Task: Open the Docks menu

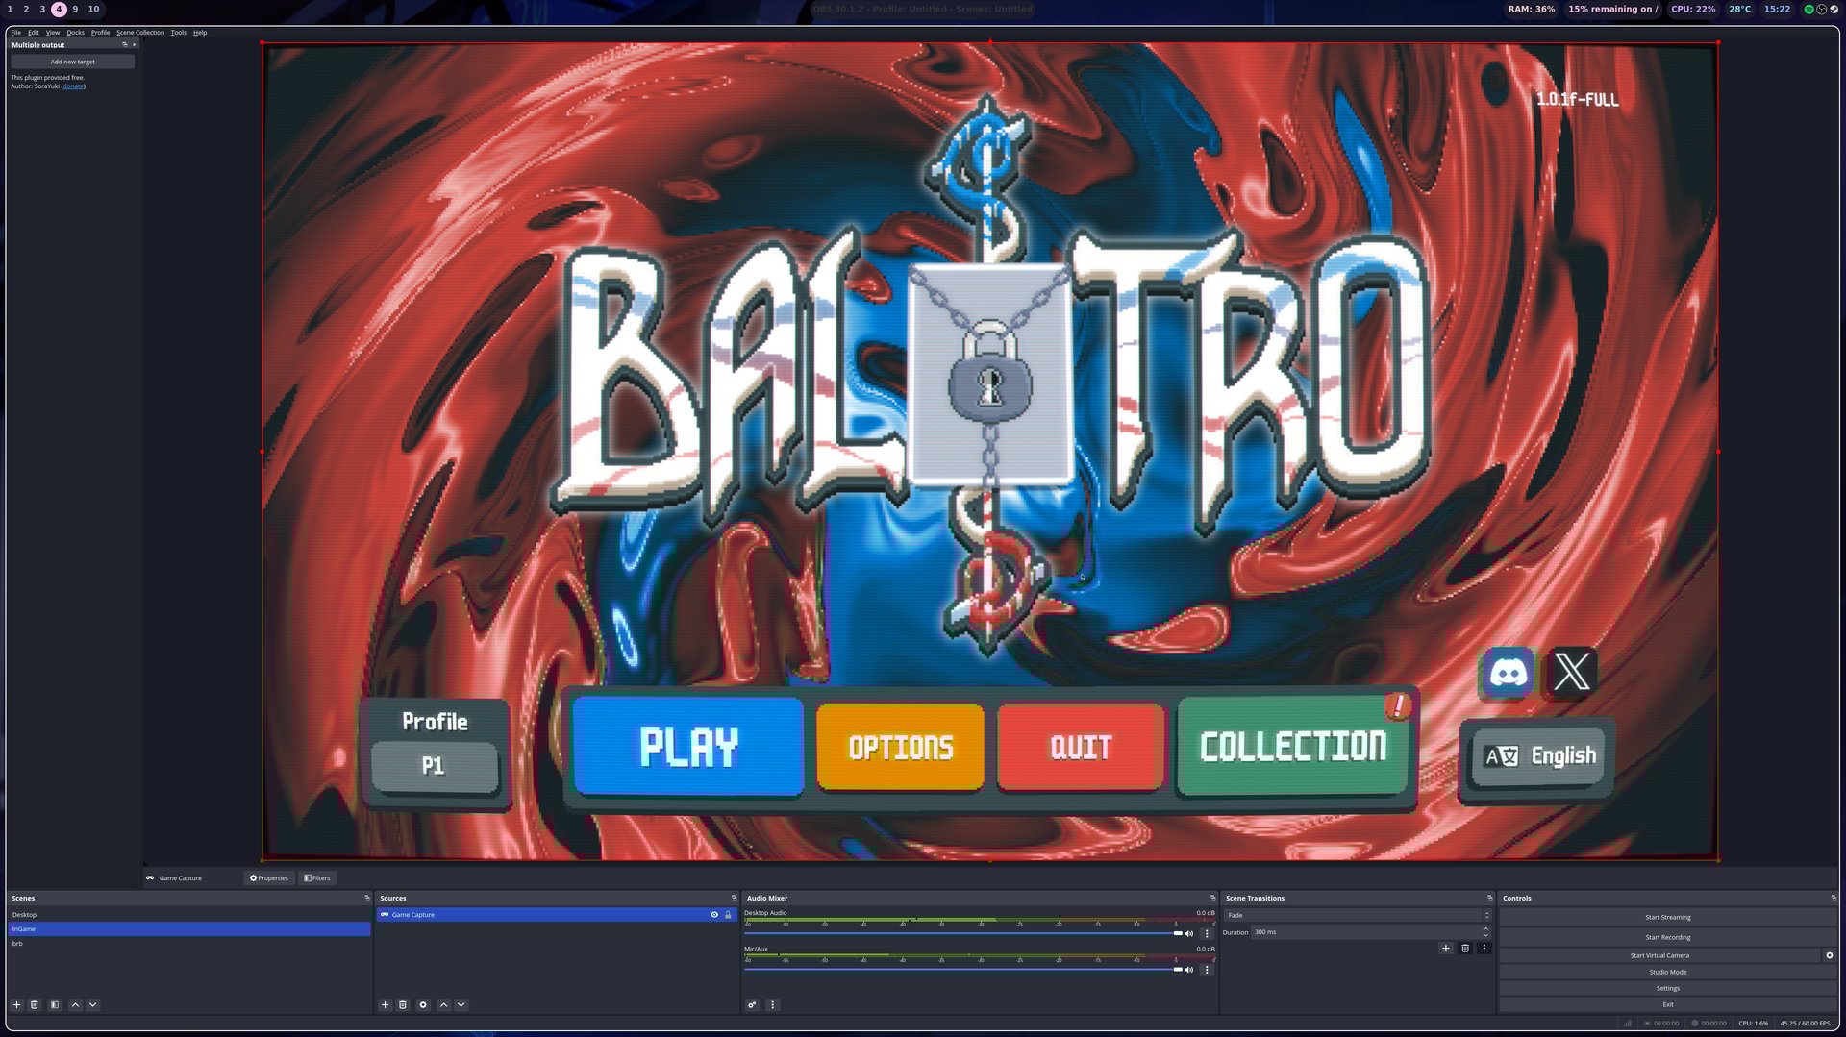Action: [x=76, y=33]
